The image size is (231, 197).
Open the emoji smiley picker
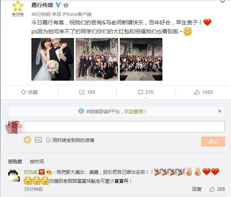(28, 140)
